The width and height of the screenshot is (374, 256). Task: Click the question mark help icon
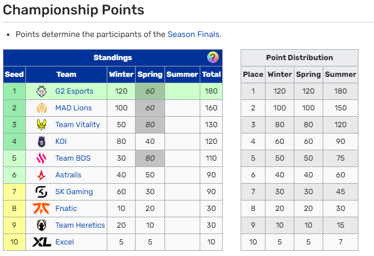pyautogui.click(x=213, y=57)
